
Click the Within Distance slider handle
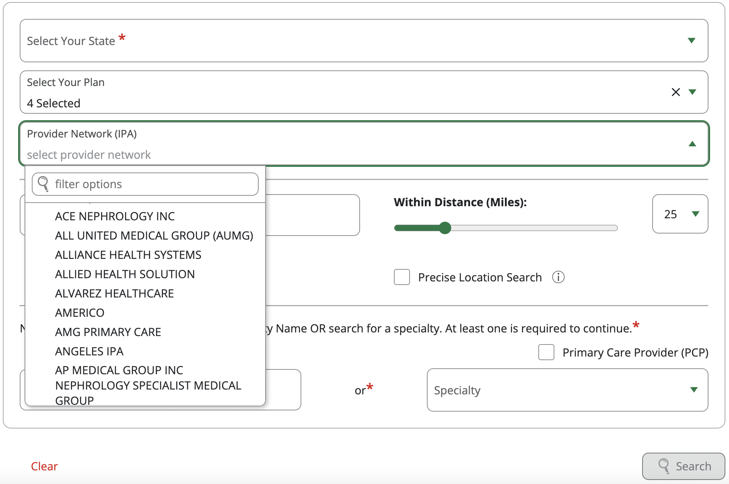click(445, 228)
